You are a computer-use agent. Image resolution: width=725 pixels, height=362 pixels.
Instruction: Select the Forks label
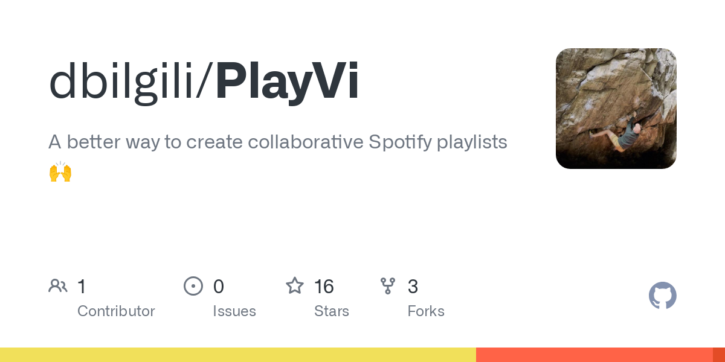[x=426, y=311]
